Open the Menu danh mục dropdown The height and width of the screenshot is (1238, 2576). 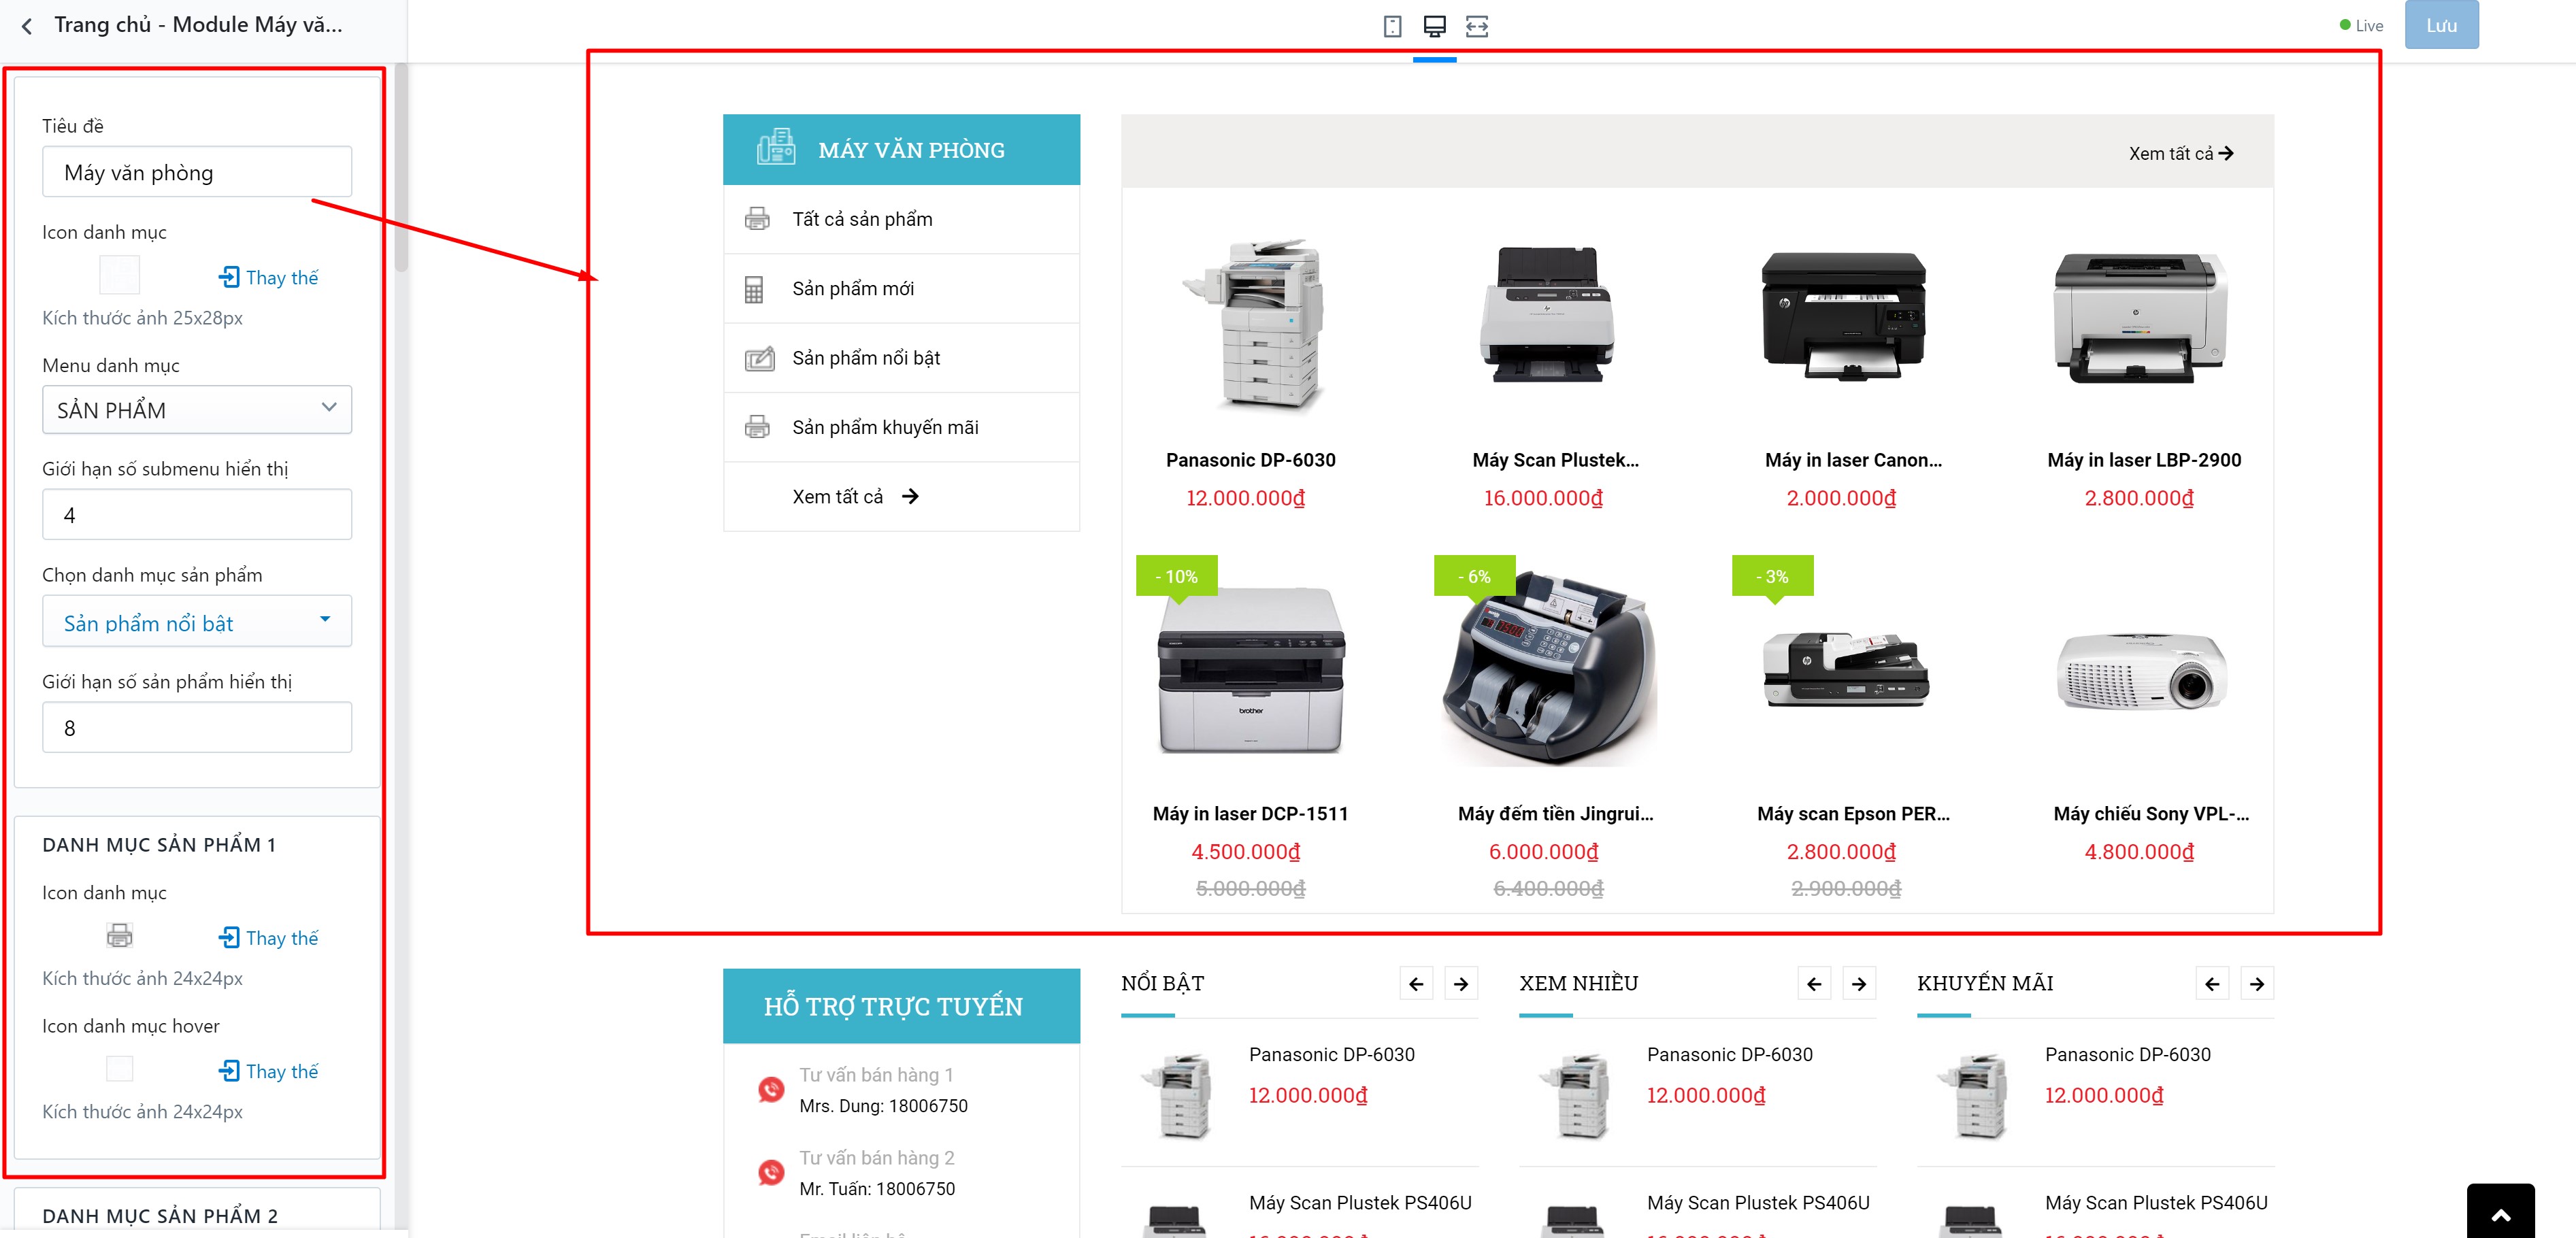[197, 409]
